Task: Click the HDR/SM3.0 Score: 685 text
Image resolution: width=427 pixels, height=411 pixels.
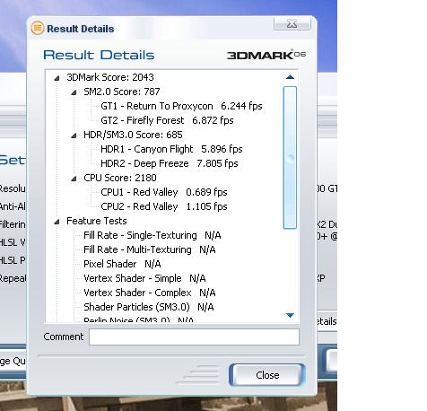Action: coord(133,135)
